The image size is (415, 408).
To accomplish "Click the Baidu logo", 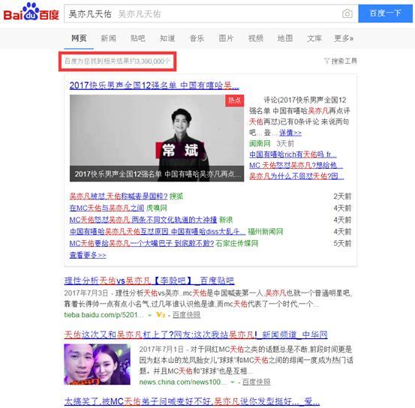I will click(x=31, y=12).
